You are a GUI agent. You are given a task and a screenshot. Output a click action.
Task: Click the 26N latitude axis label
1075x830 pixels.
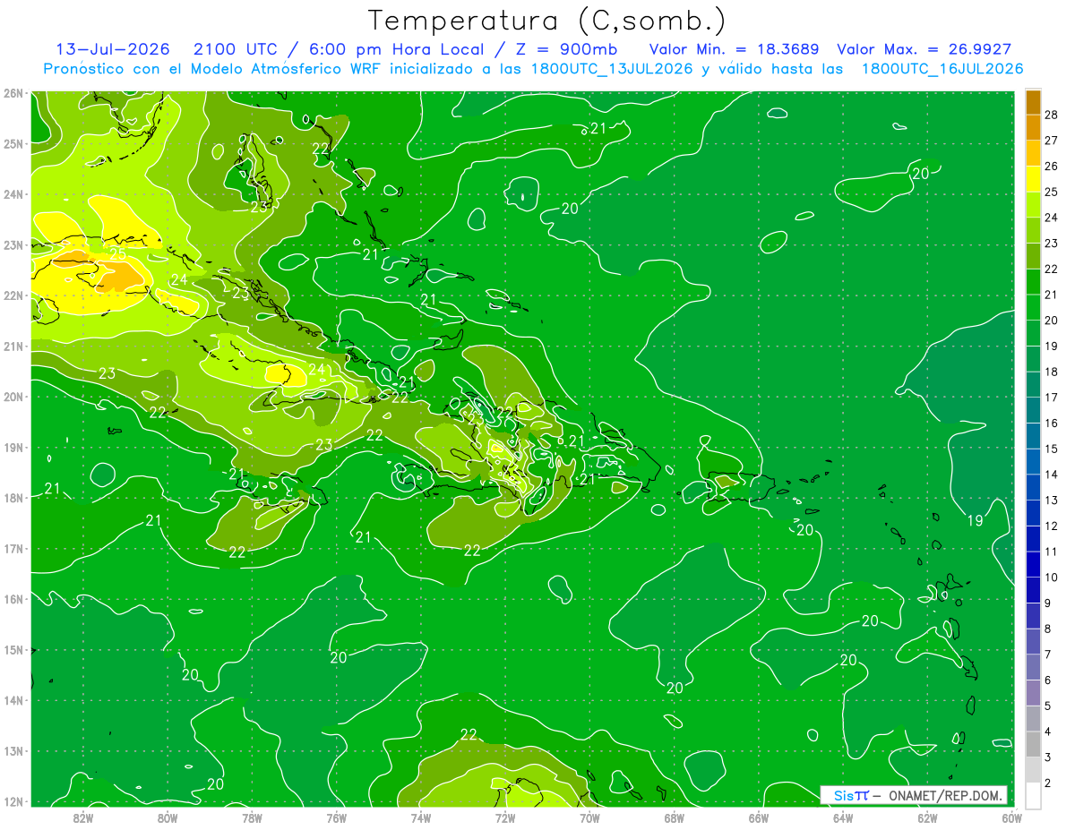click(13, 93)
